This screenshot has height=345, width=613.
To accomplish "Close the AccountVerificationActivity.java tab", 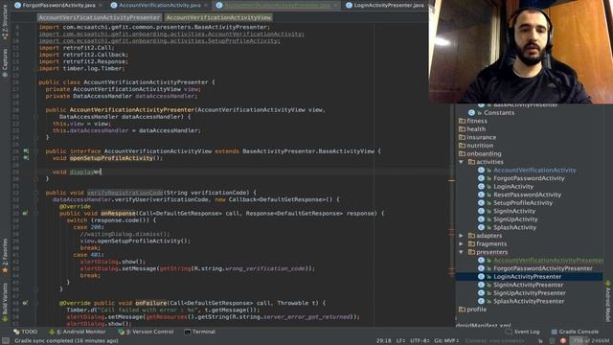I will [206, 5].
